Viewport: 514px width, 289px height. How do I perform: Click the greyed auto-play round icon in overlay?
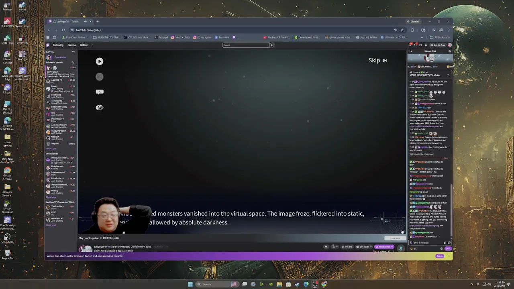[x=100, y=77]
